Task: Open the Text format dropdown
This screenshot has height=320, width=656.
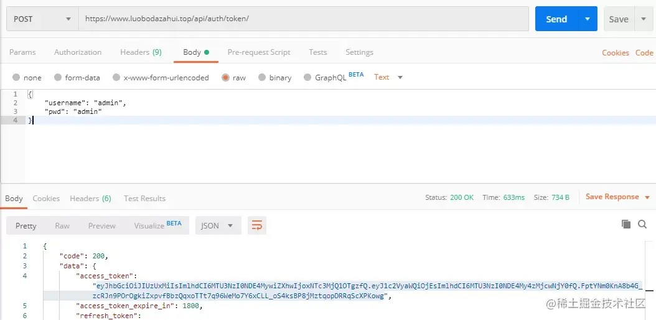Action: click(388, 77)
